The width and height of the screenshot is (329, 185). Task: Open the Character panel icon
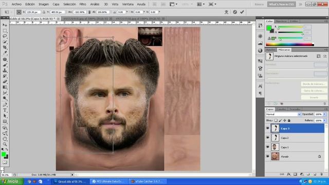tap(260, 86)
